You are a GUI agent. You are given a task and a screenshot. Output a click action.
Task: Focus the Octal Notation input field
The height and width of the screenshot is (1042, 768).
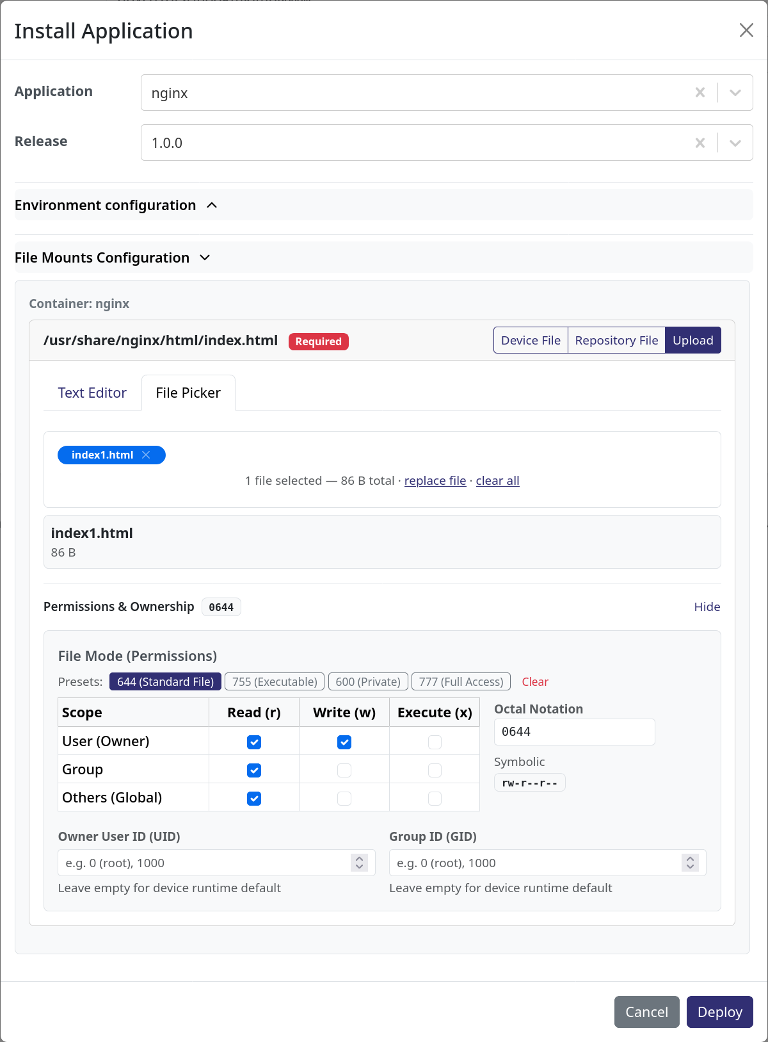point(575,732)
